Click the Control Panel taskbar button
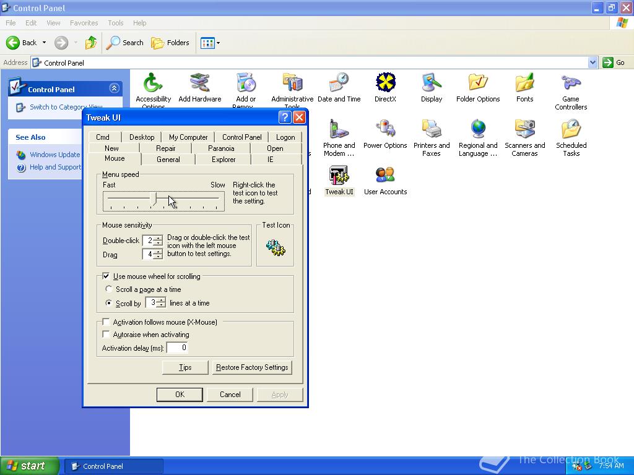The width and height of the screenshot is (634, 475). click(114, 466)
